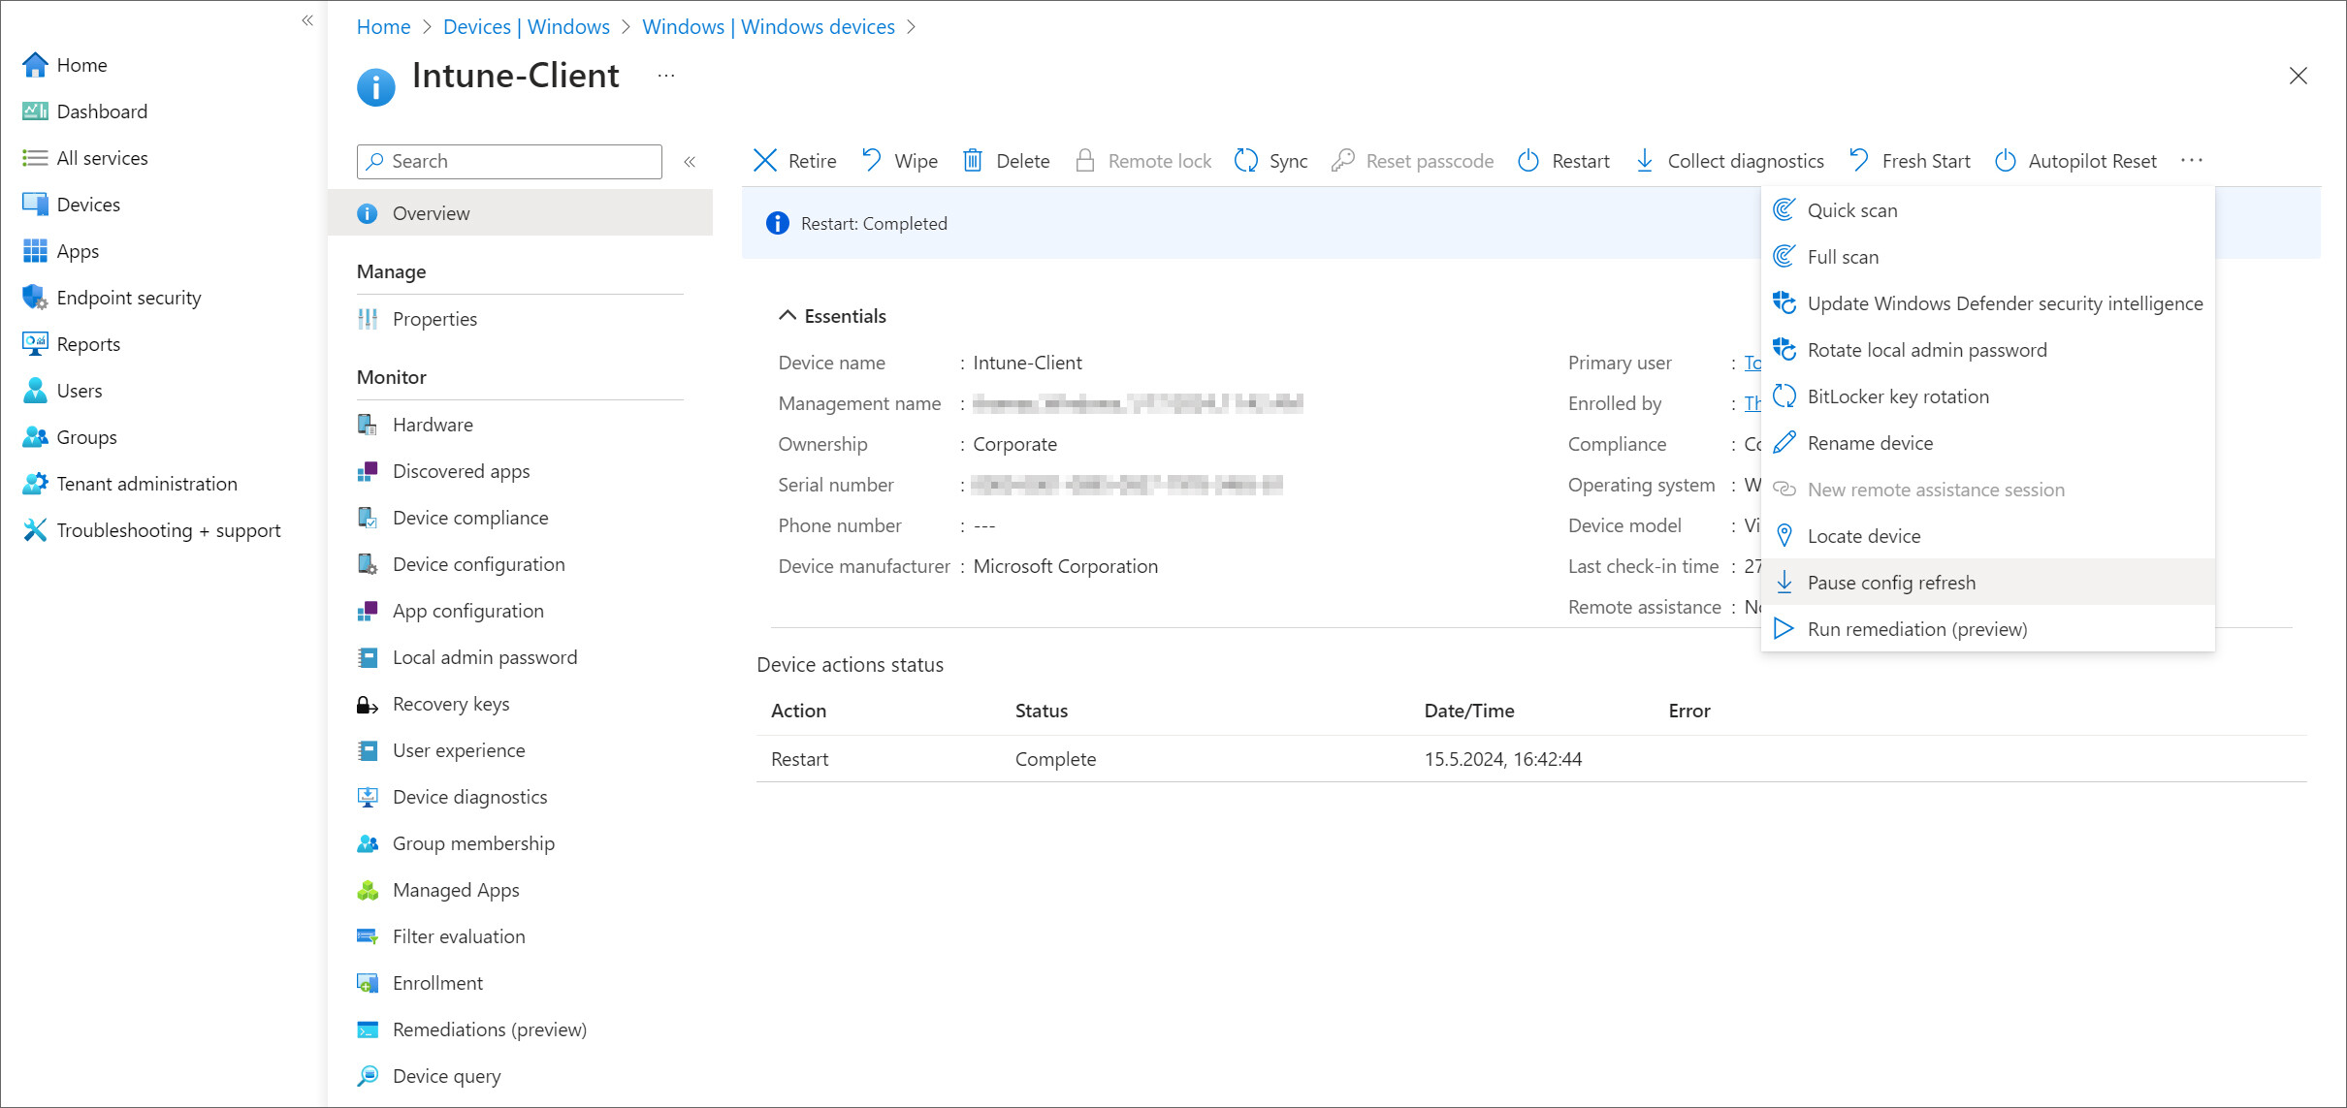Click the Status column header
Viewport: 2347px width, 1108px height.
click(1041, 711)
